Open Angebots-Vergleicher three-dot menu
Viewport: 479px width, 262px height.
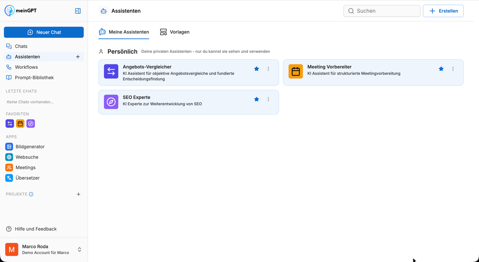pos(268,69)
